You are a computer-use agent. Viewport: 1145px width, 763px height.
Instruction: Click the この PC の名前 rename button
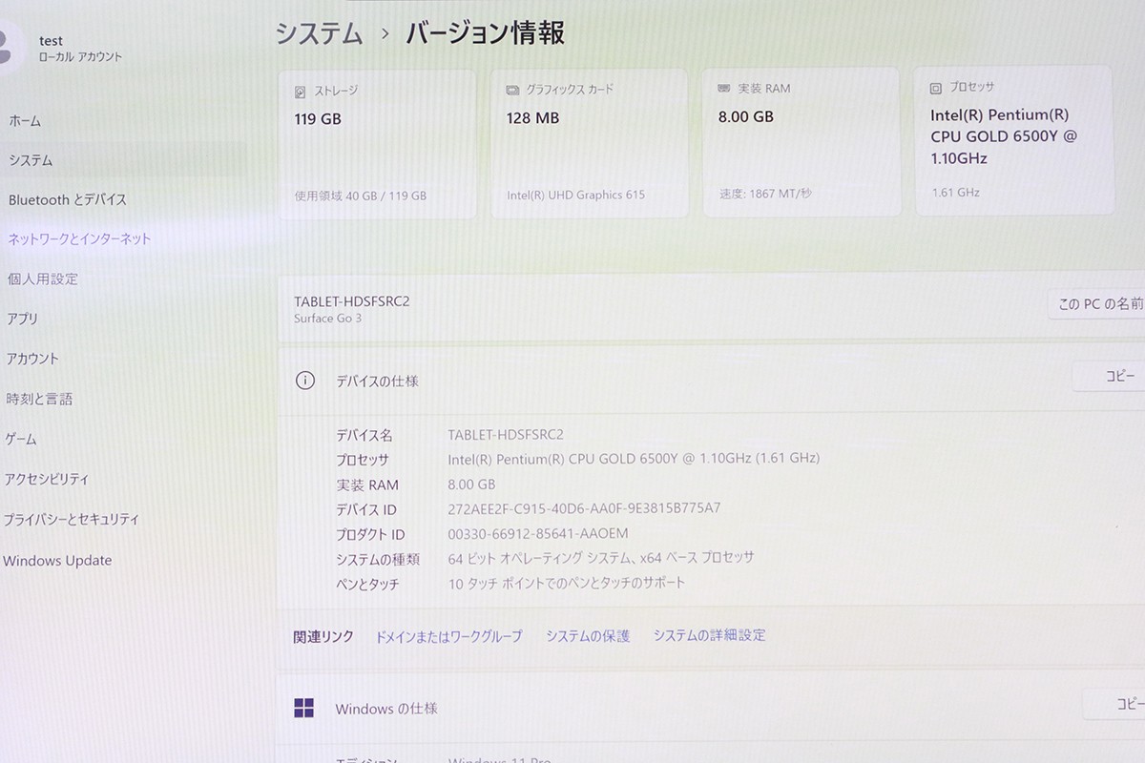pyautogui.click(x=1097, y=304)
